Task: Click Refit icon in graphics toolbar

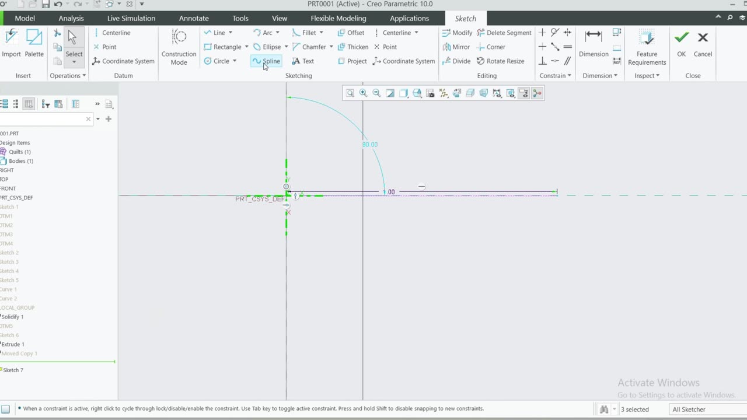Action: 350,93
